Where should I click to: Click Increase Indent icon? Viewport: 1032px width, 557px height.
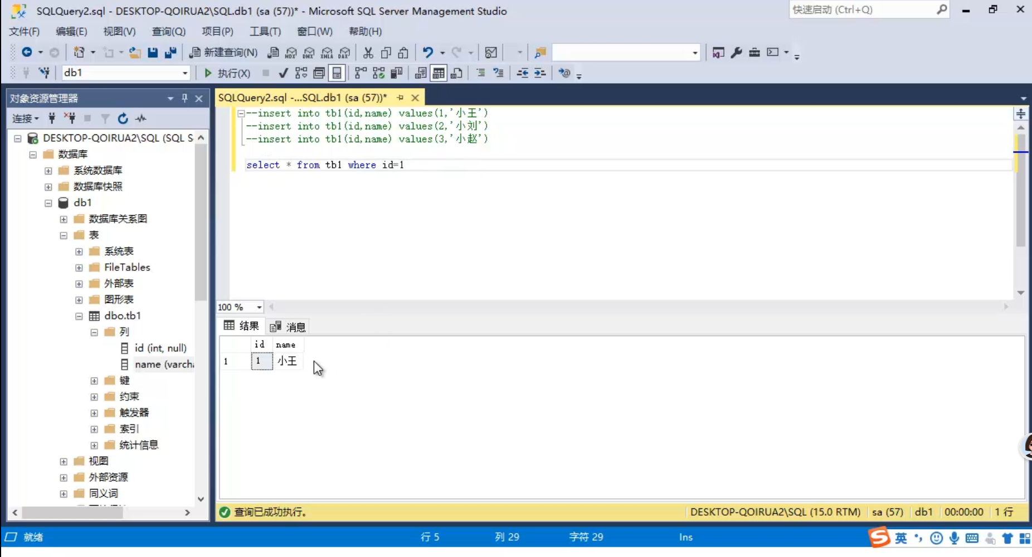tap(540, 73)
